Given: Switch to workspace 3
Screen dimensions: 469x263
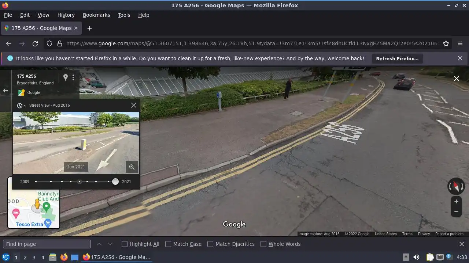Looking at the screenshot, I should pyautogui.click(x=34, y=258).
